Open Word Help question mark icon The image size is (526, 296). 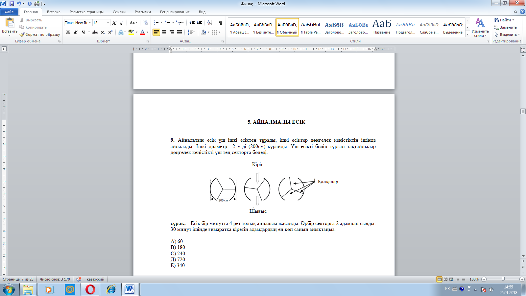pos(522,12)
